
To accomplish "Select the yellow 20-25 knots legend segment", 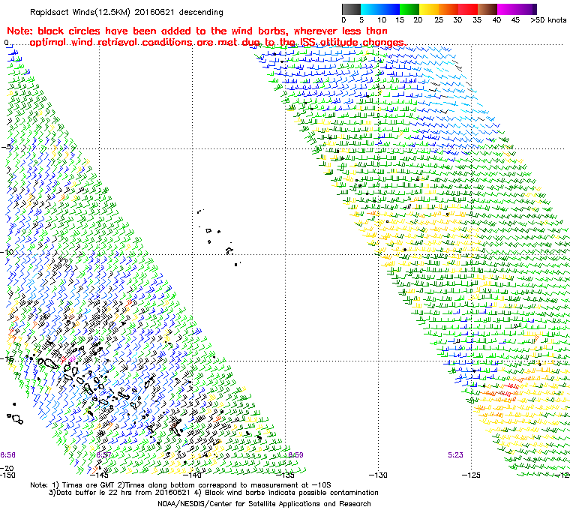I will pos(429,9).
